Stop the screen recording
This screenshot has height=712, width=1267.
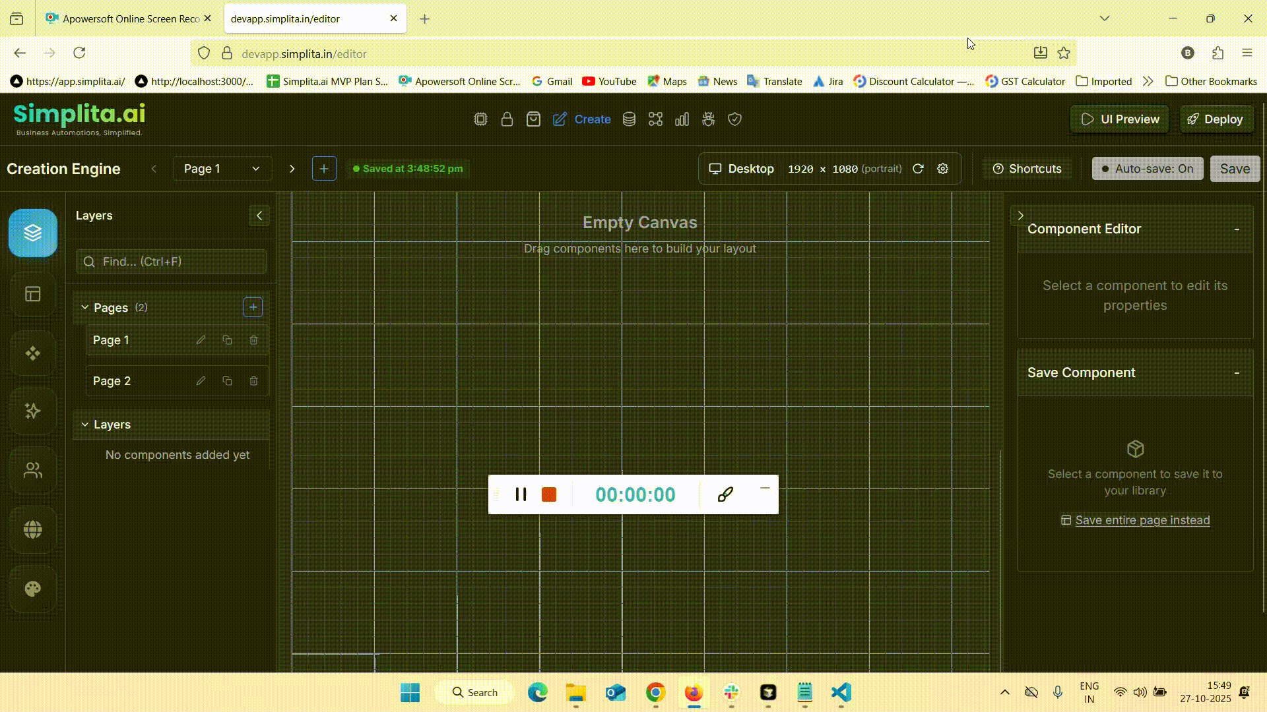point(548,494)
